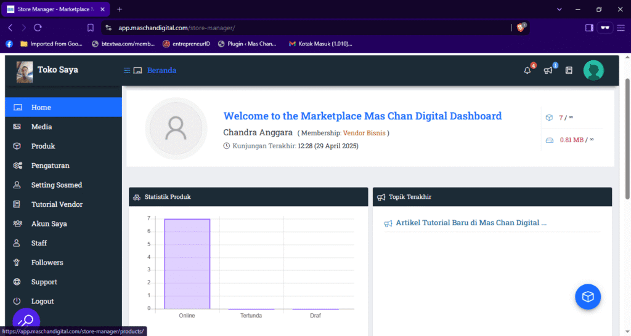Open the tab search dropdown chevron
This screenshot has width=631, height=336.
point(559,9)
